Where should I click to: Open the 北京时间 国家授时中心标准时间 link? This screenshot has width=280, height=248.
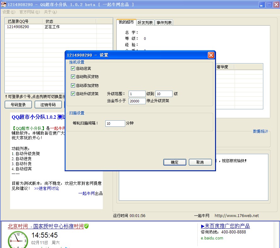(46, 226)
